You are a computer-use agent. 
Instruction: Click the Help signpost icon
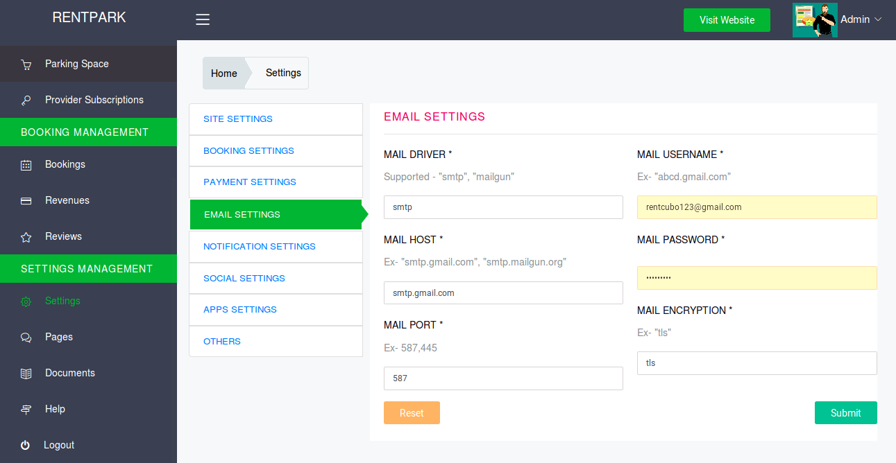pos(26,410)
